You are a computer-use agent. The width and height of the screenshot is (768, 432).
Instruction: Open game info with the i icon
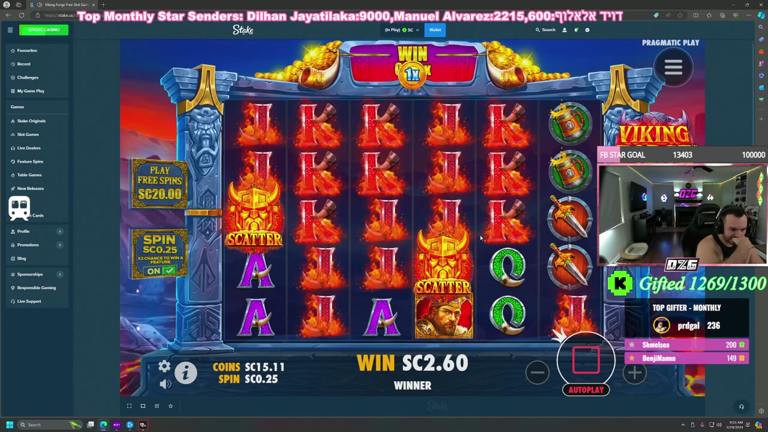(x=186, y=373)
